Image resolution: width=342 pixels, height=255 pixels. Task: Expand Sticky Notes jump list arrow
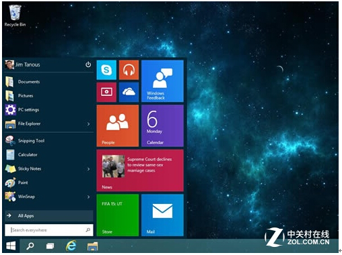89,169
